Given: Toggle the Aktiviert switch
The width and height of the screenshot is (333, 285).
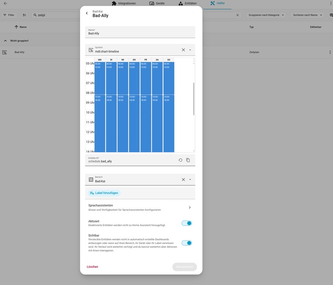Looking at the screenshot, I should [x=187, y=223].
